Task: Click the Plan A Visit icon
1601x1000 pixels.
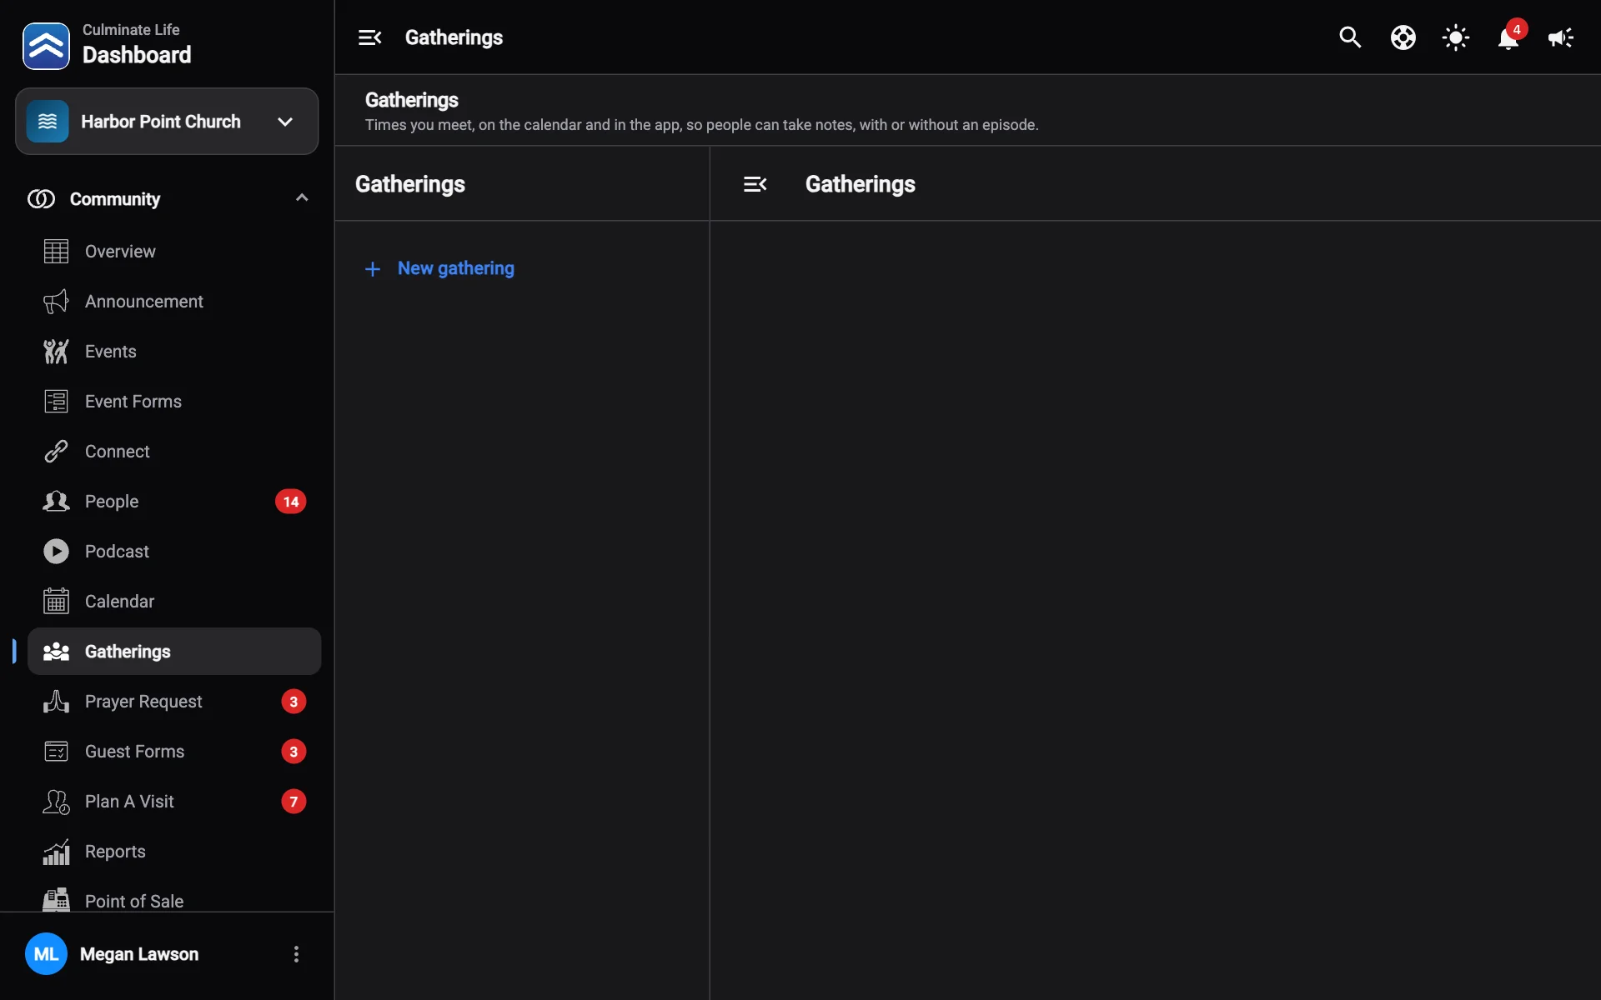Action: 56,802
